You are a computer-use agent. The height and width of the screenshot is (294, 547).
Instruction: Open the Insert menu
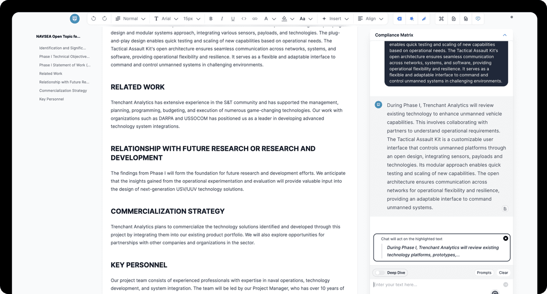[335, 19]
